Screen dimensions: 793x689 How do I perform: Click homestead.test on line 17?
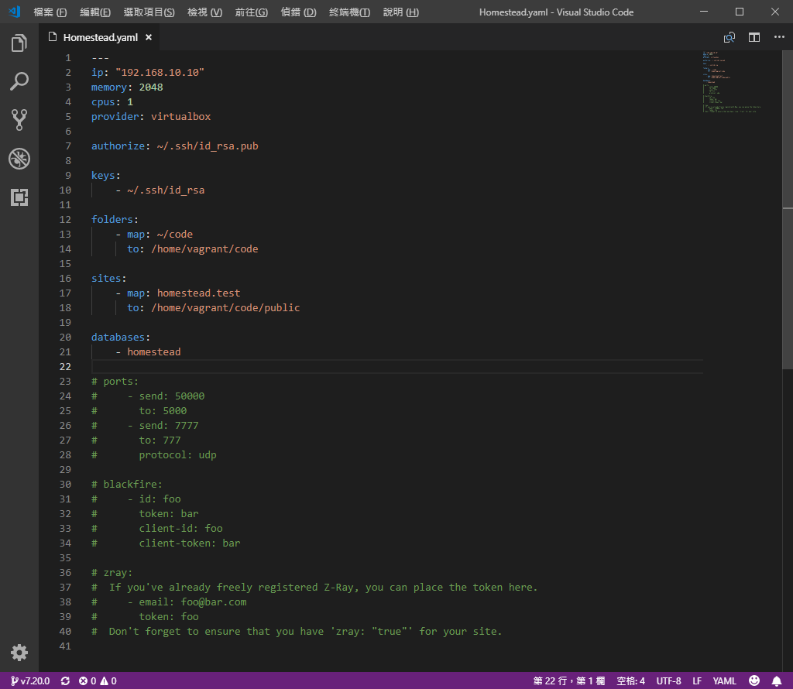[199, 293]
